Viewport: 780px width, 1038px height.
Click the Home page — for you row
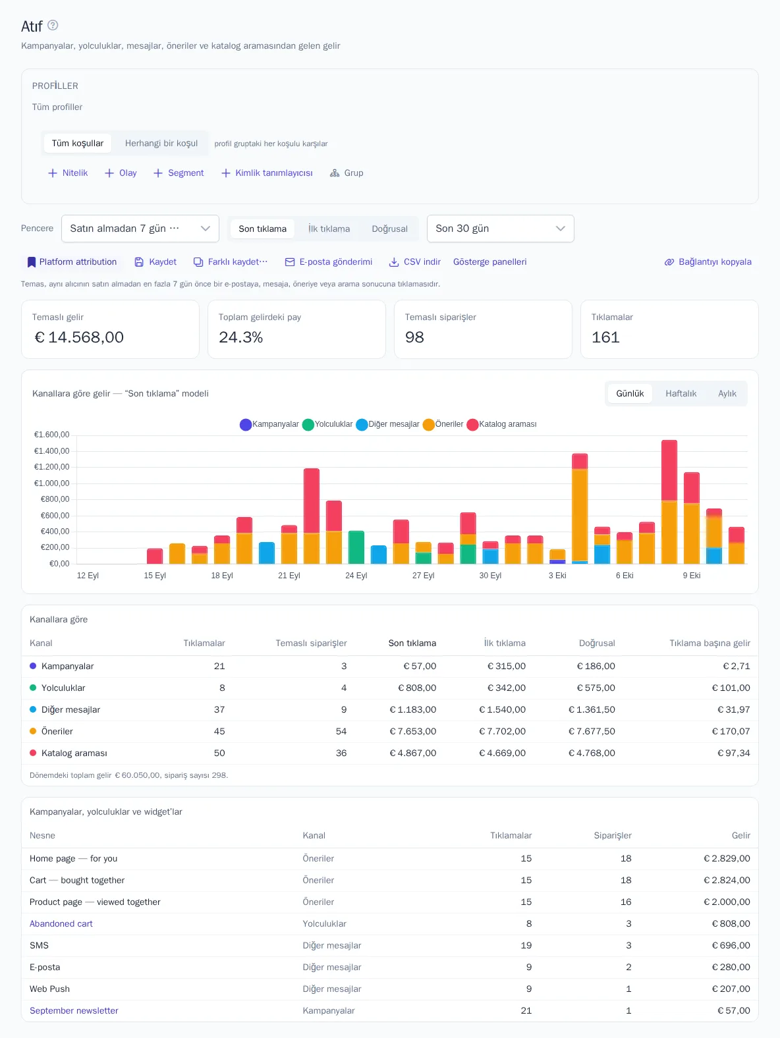point(390,859)
